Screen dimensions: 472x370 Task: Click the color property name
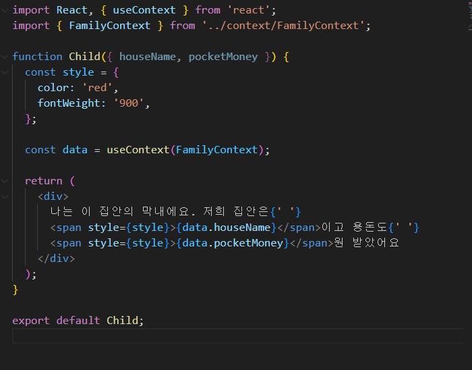point(53,88)
